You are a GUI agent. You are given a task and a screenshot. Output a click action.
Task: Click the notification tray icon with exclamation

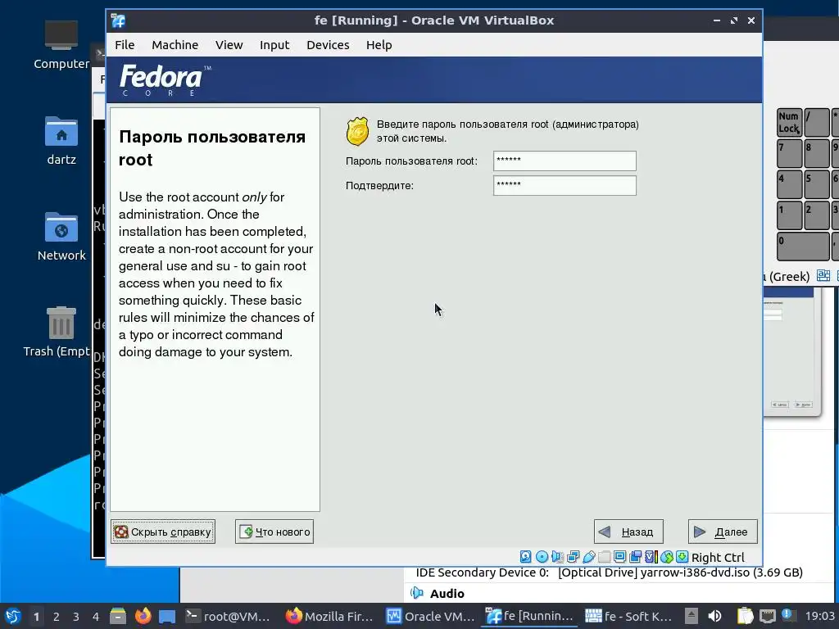pos(787,615)
